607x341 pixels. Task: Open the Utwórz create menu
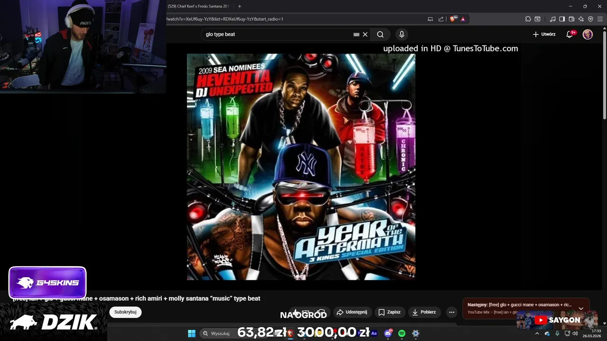544,34
